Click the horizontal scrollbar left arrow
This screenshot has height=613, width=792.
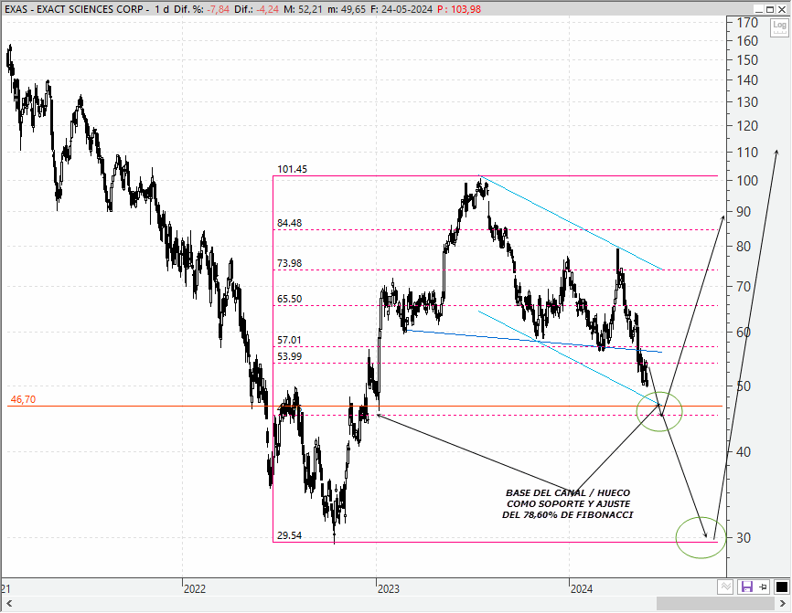pyautogui.click(x=8, y=604)
